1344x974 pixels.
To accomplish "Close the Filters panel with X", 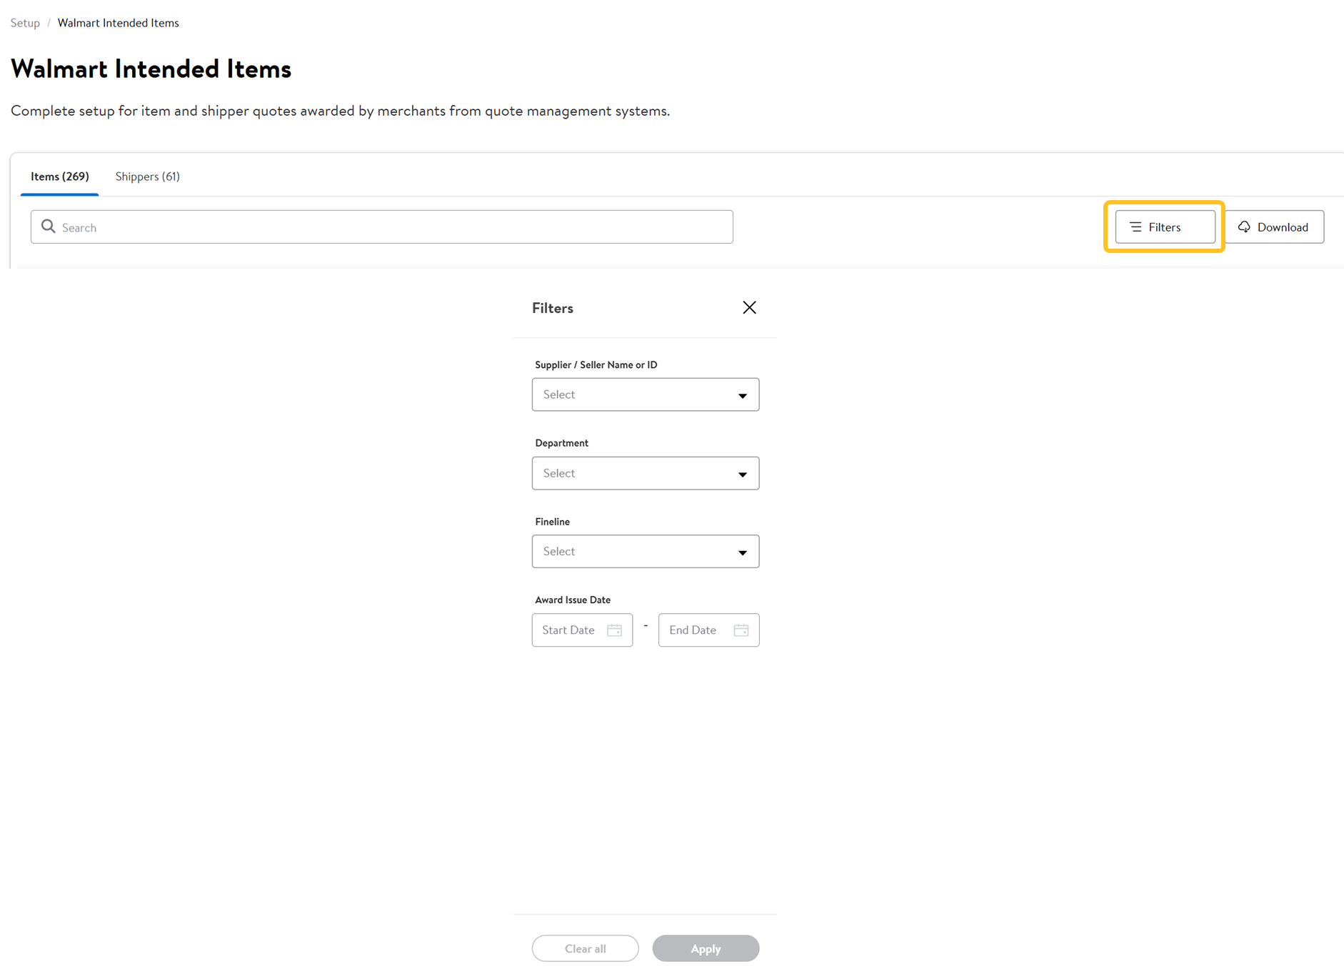I will 749,307.
